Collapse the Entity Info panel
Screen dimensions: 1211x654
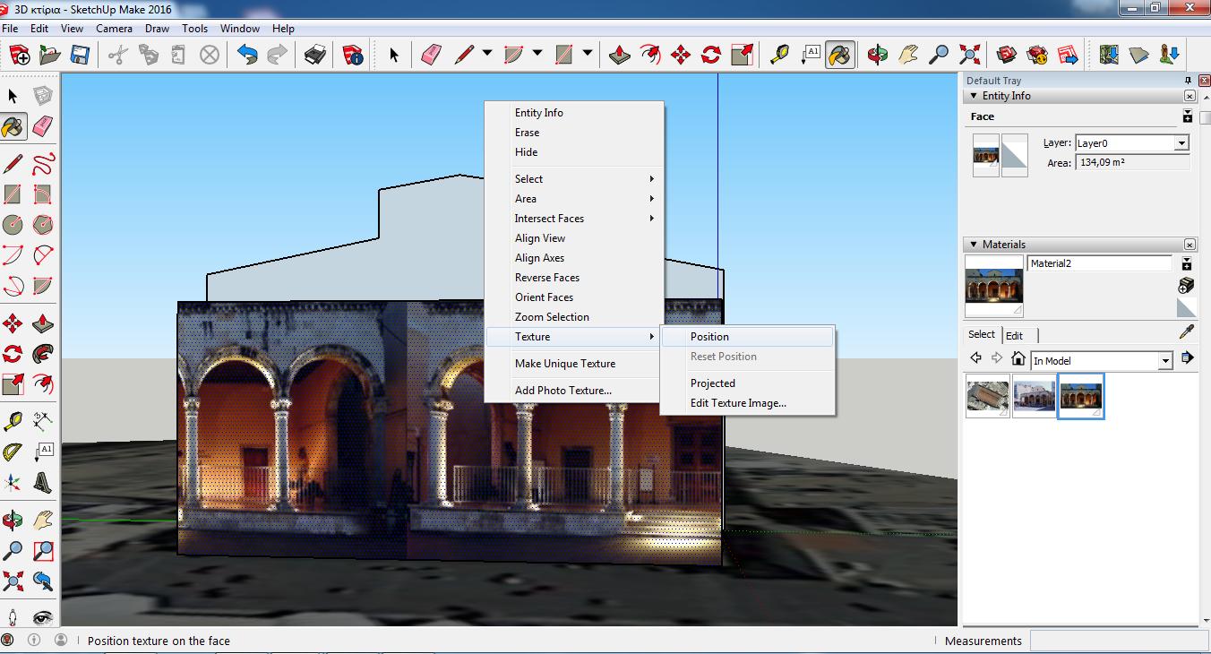974,96
